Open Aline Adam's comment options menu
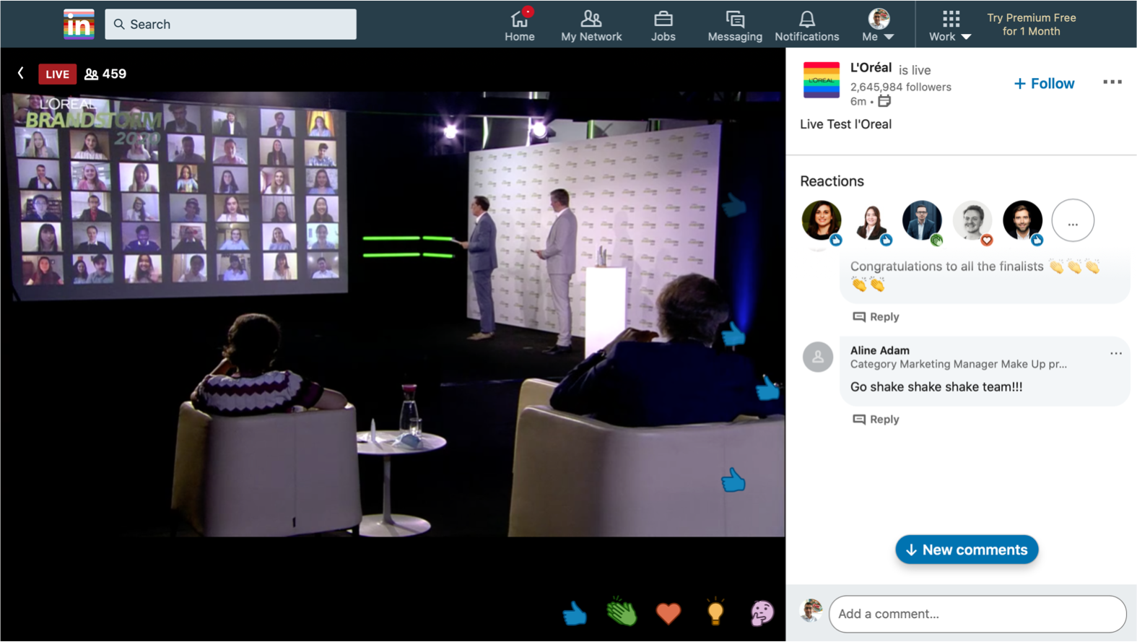The image size is (1137, 642). [x=1115, y=353]
